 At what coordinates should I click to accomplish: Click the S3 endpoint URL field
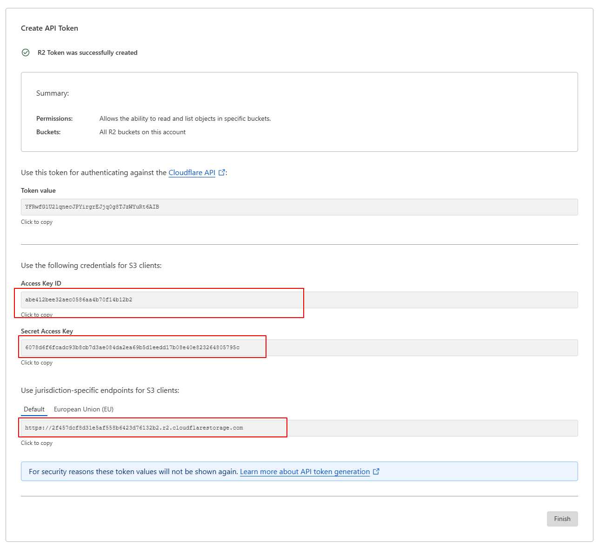pos(299,428)
